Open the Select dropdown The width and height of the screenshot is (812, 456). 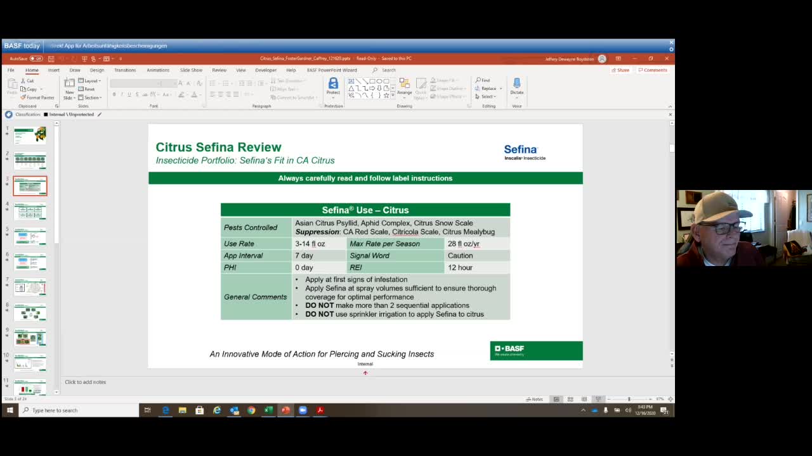[x=486, y=97]
